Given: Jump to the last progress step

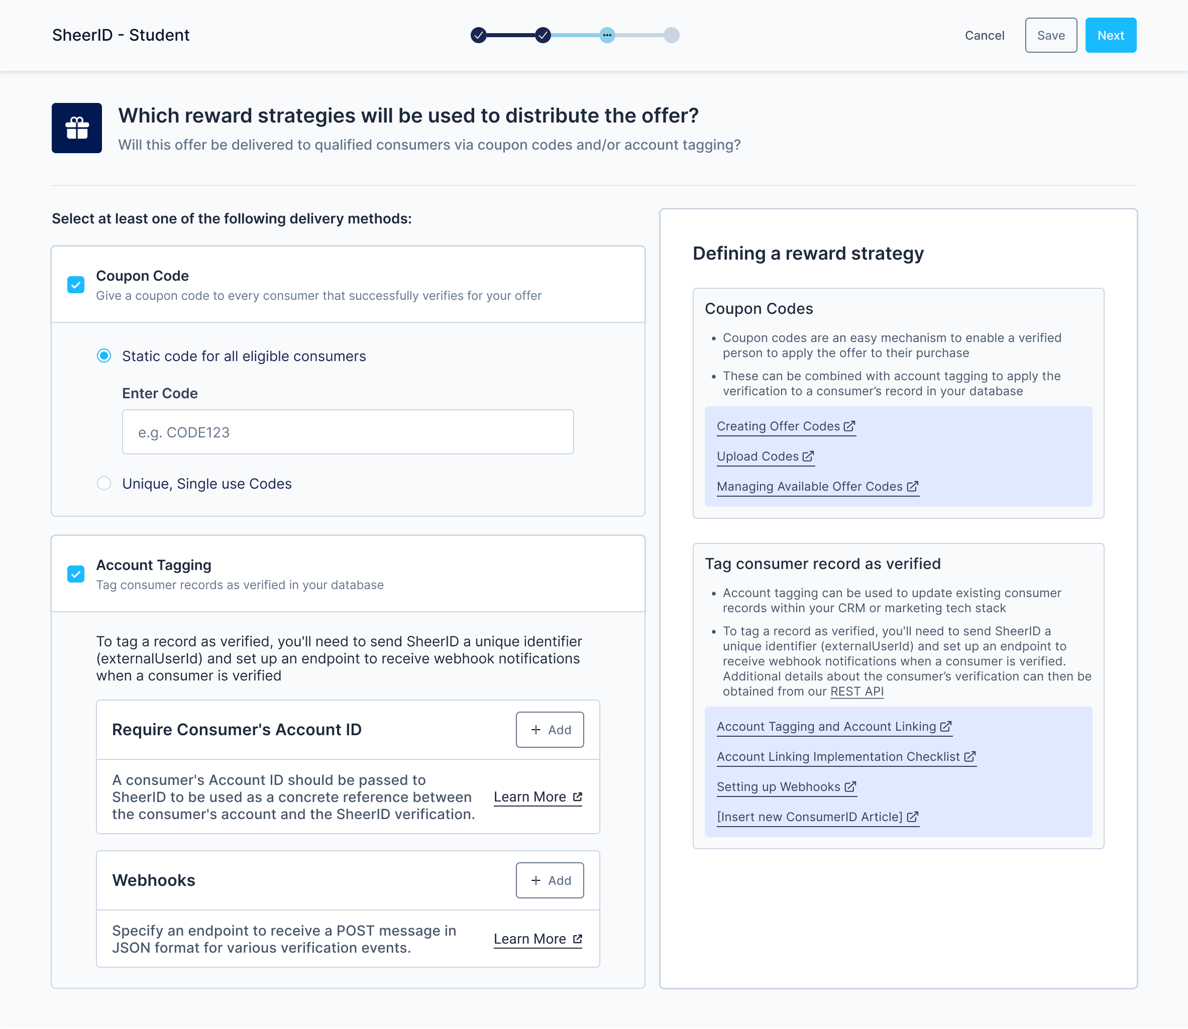Looking at the screenshot, I should click(671, 36).
